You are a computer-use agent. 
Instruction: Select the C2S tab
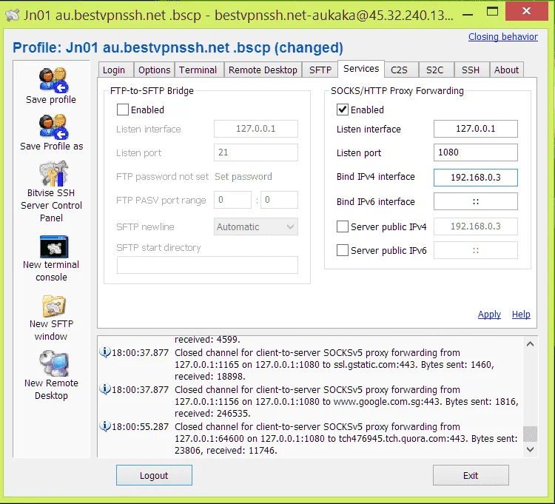400,70
